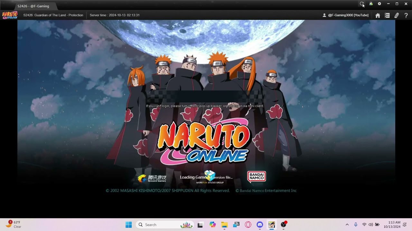The height and width of the screenshot is (231, 412).
Task: Click the Loading Game version file text
Action: tap(206, 177)
